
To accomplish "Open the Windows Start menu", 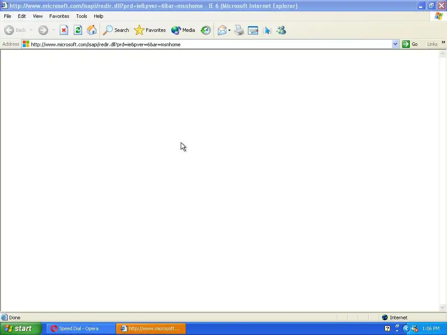I will pos(21,329).
